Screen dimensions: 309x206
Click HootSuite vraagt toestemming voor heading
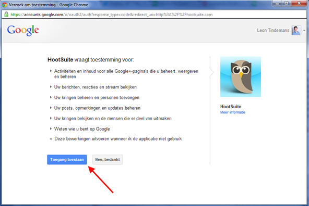90,60
